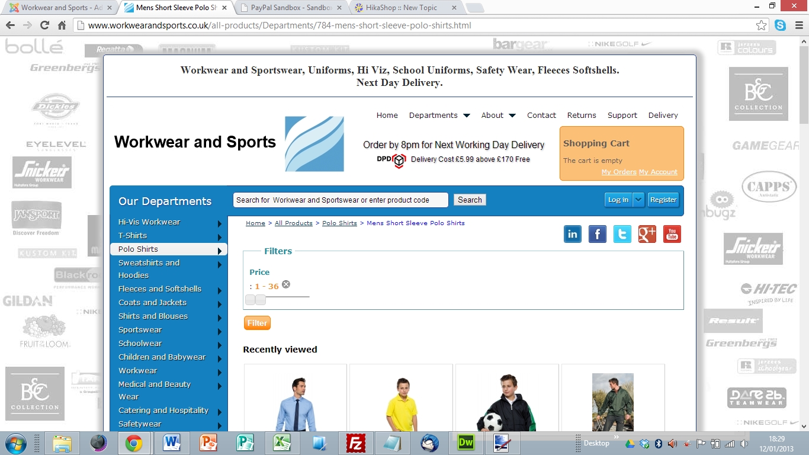Open a new Chrome tab
The image size is (809, 455).
click(475, 8)
